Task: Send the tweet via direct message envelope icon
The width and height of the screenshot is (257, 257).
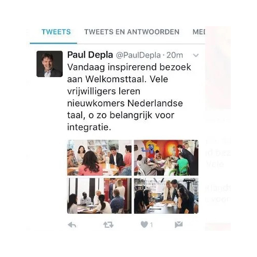Action: 178,225
